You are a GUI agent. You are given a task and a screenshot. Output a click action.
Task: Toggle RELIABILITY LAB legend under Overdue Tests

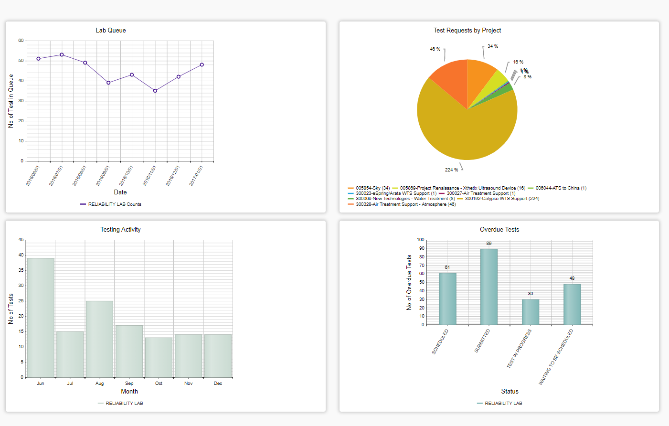[499, 404]
